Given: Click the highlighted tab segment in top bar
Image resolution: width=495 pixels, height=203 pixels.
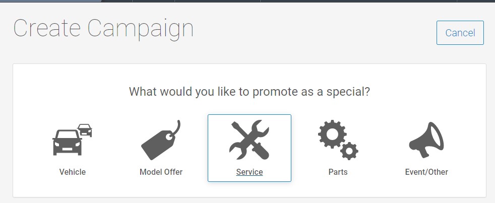Looking at the screenshot, I should (50, 1).
